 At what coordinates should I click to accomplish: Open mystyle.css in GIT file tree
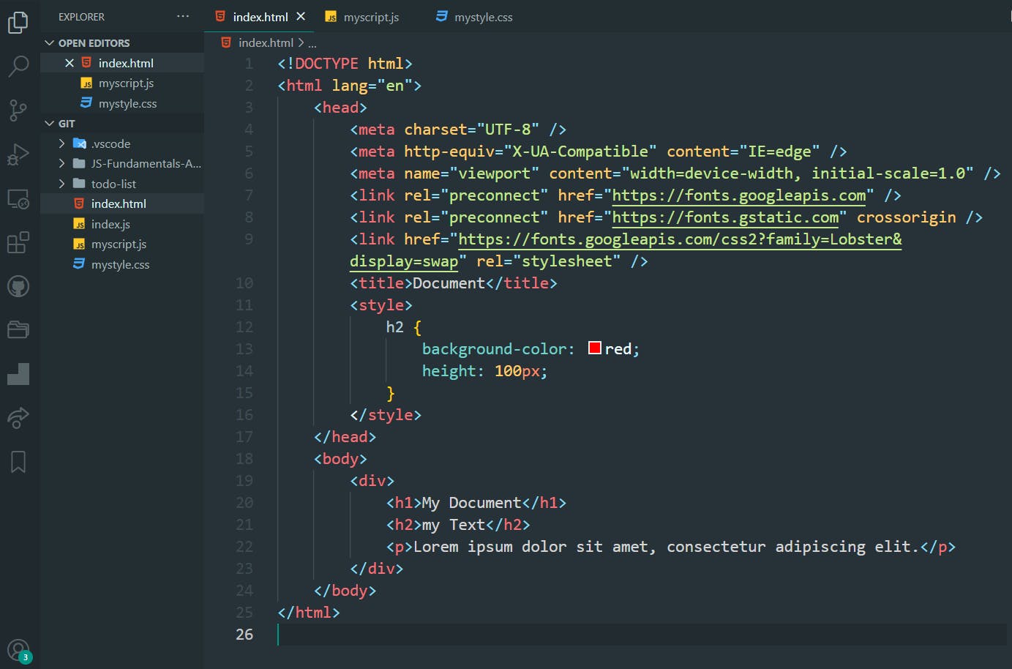120,264
